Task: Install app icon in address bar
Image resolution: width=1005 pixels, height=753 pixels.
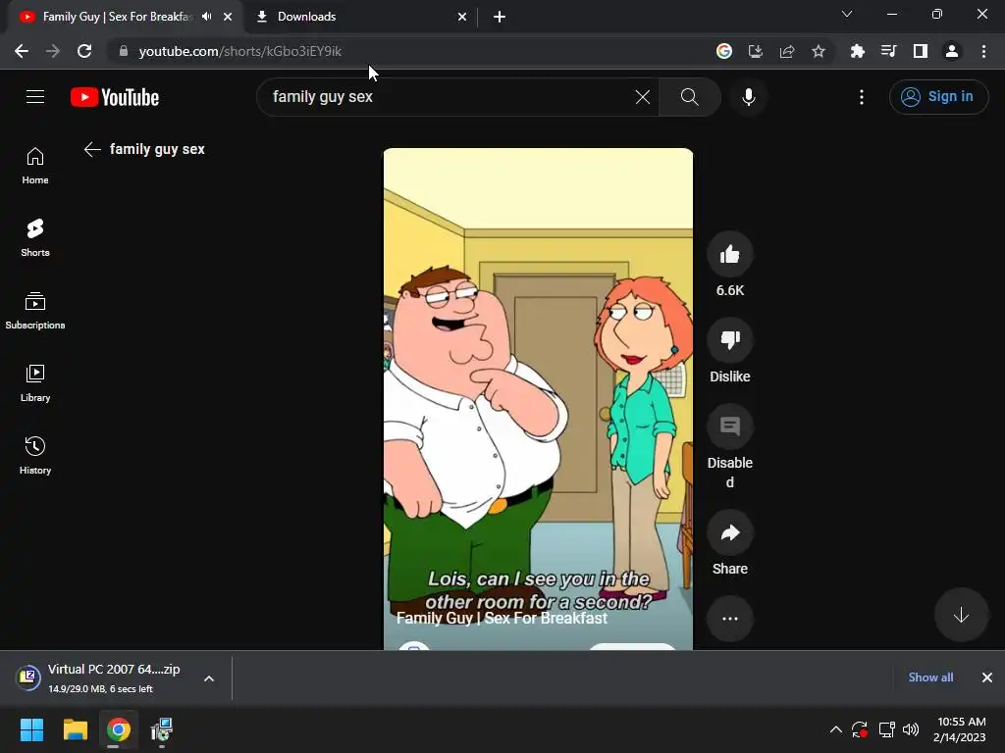Action: tap(756, 51)
